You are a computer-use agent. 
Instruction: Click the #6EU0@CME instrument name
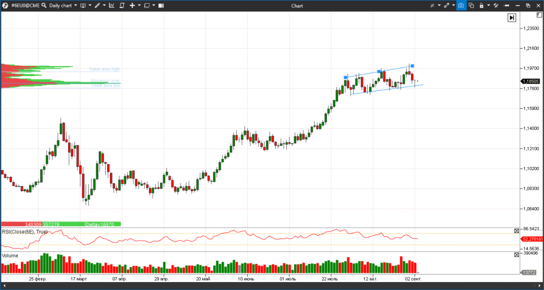25,6
